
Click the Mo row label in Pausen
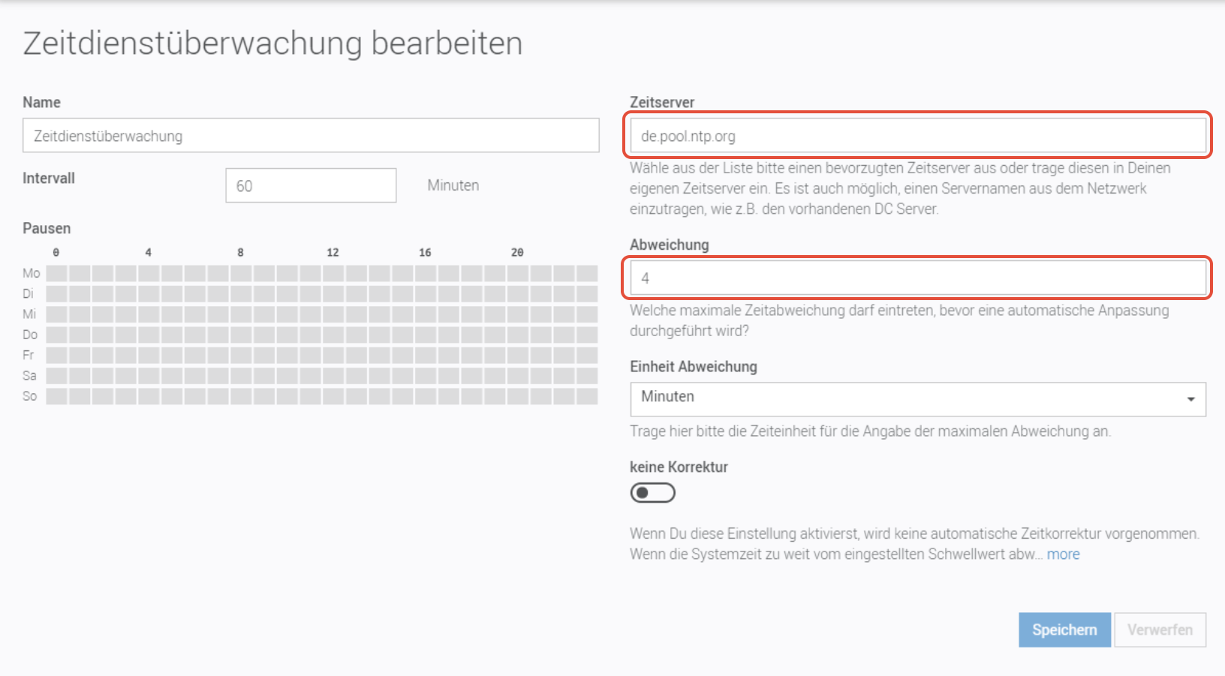click(31, 273)
